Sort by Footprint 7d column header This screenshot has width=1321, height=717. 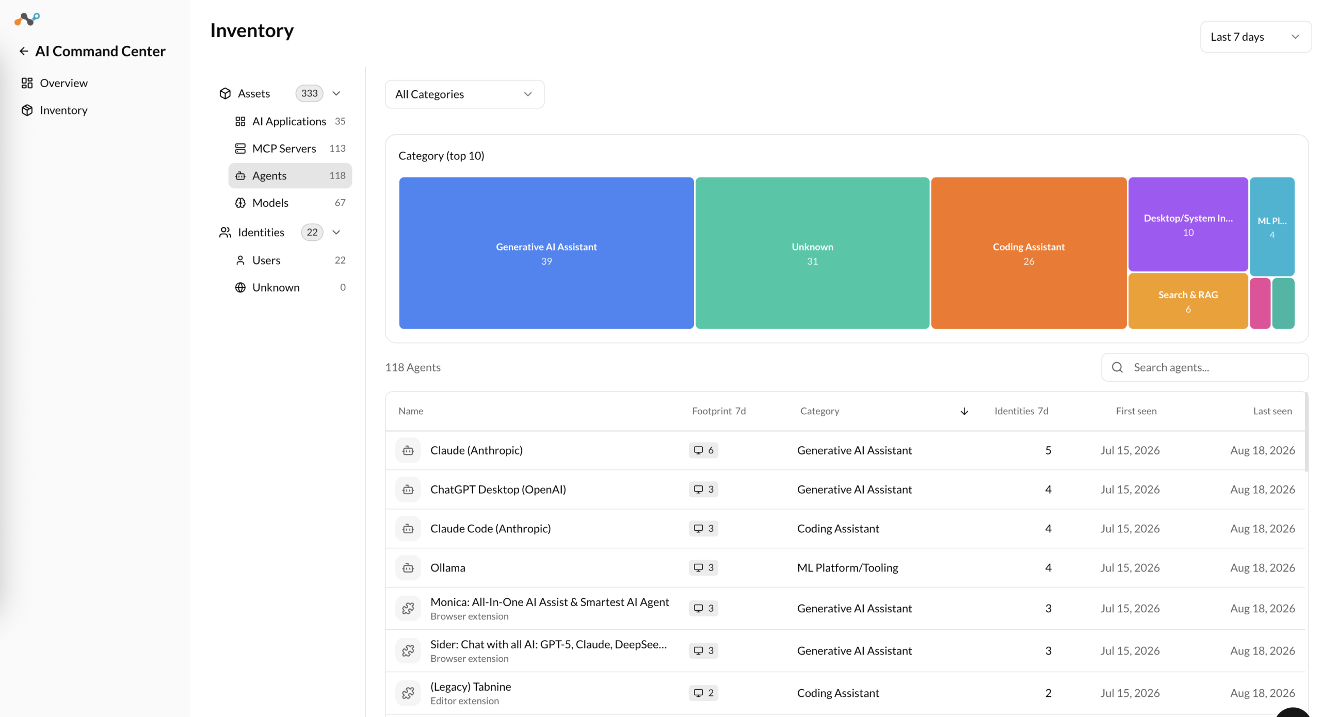[719, 411]
